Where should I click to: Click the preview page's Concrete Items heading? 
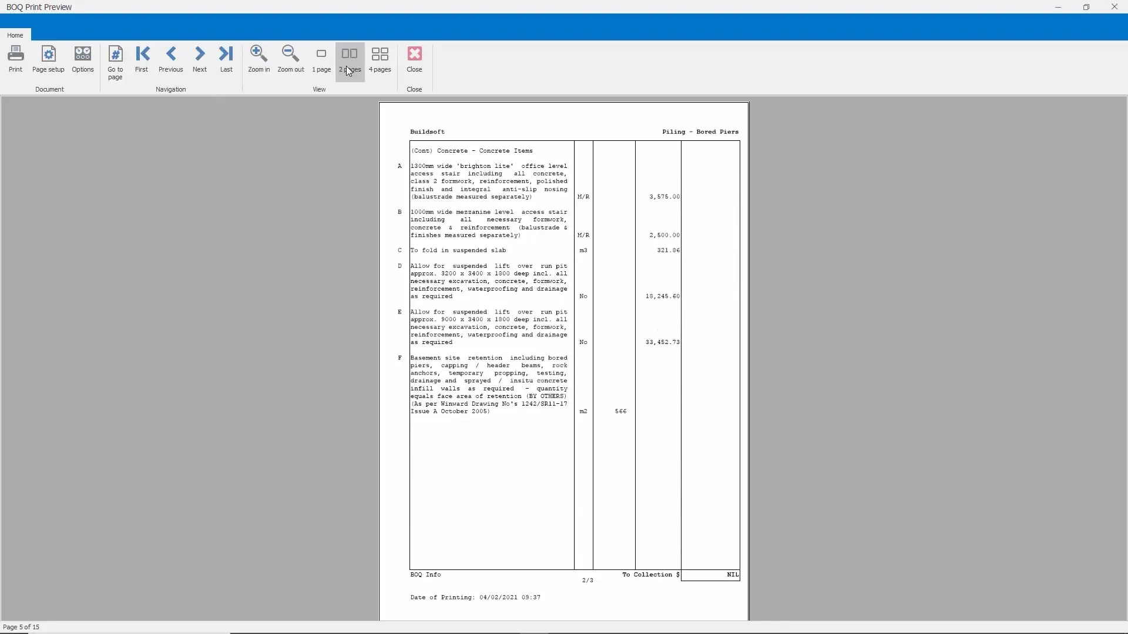472,151
